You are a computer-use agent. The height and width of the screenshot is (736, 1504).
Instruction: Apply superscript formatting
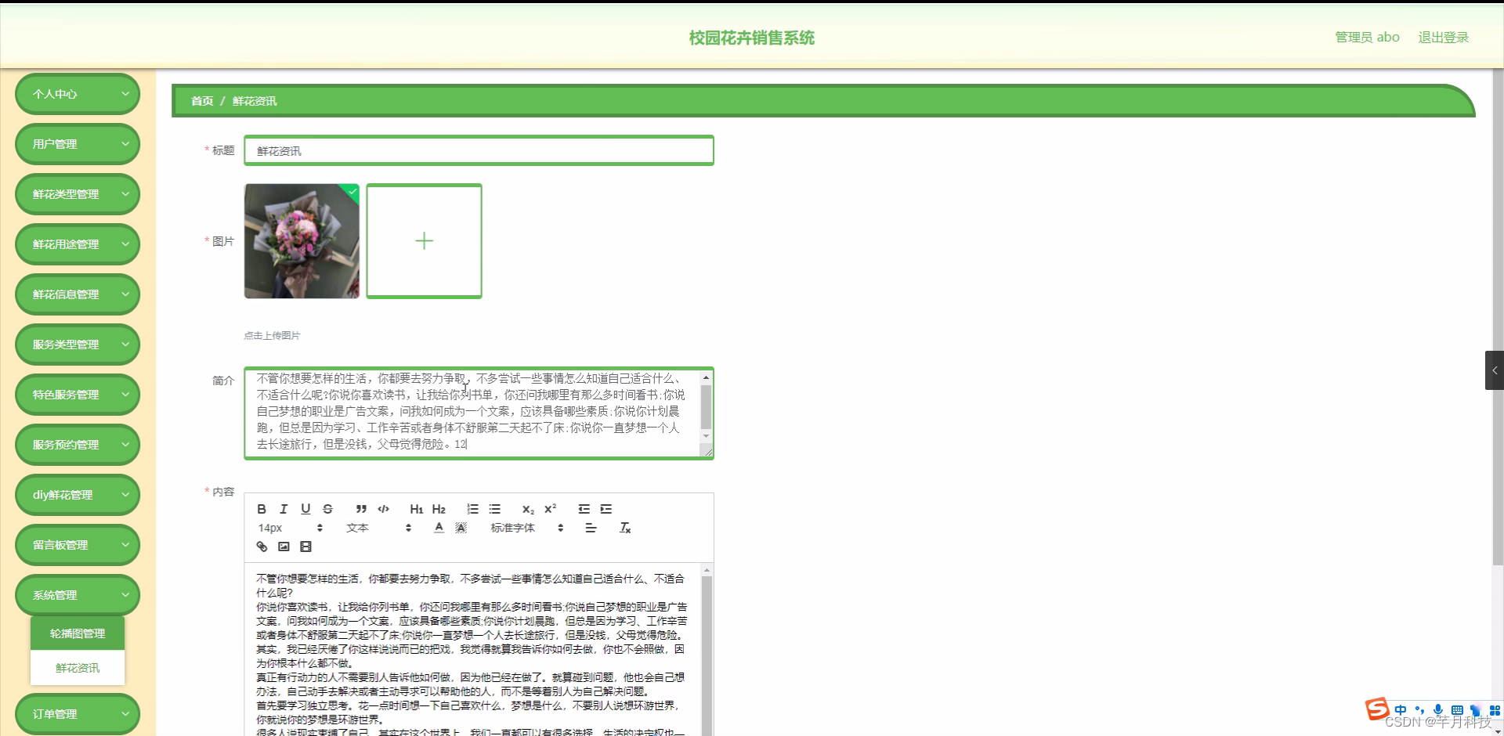(551, 509)
